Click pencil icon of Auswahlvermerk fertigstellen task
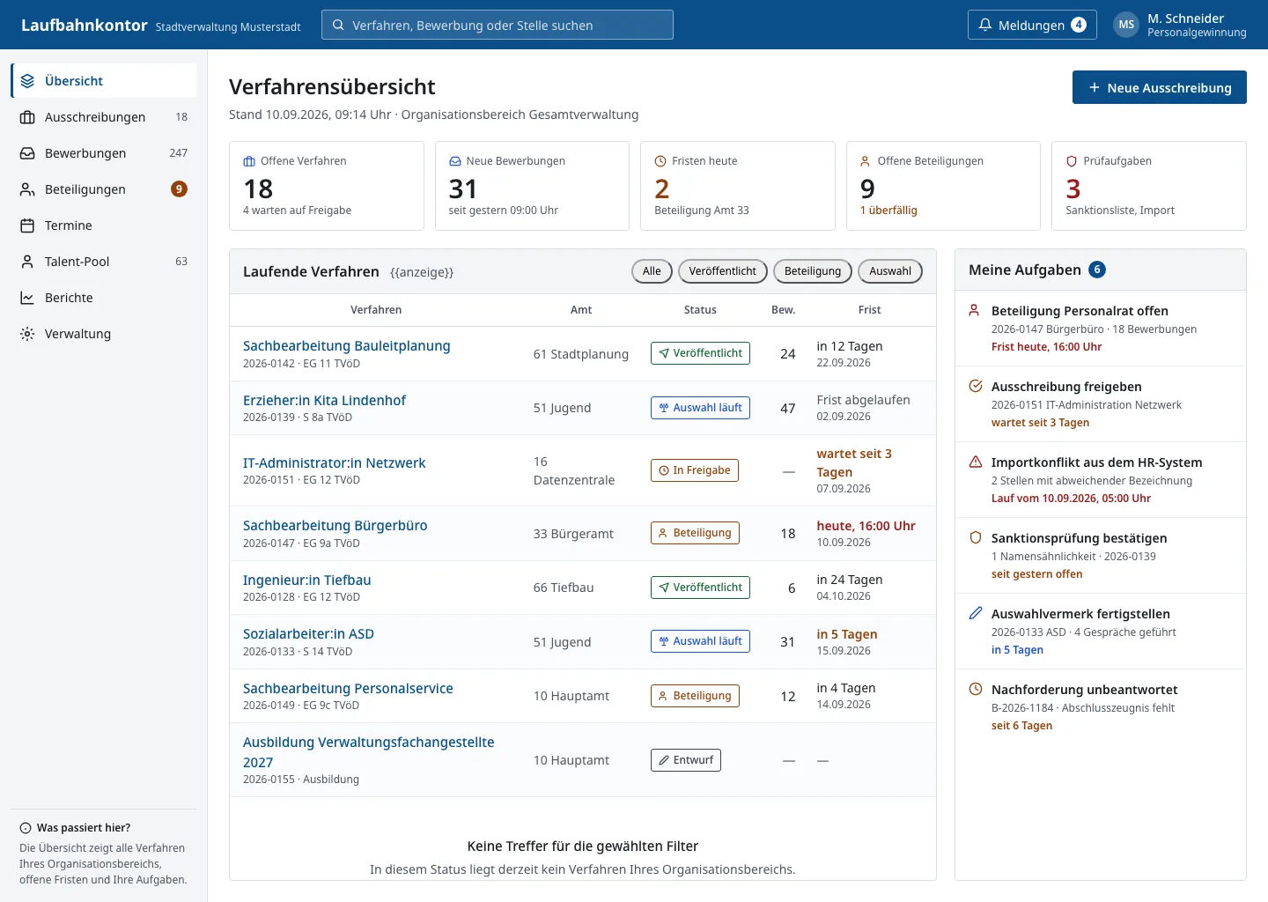 (x=975, y=613)
